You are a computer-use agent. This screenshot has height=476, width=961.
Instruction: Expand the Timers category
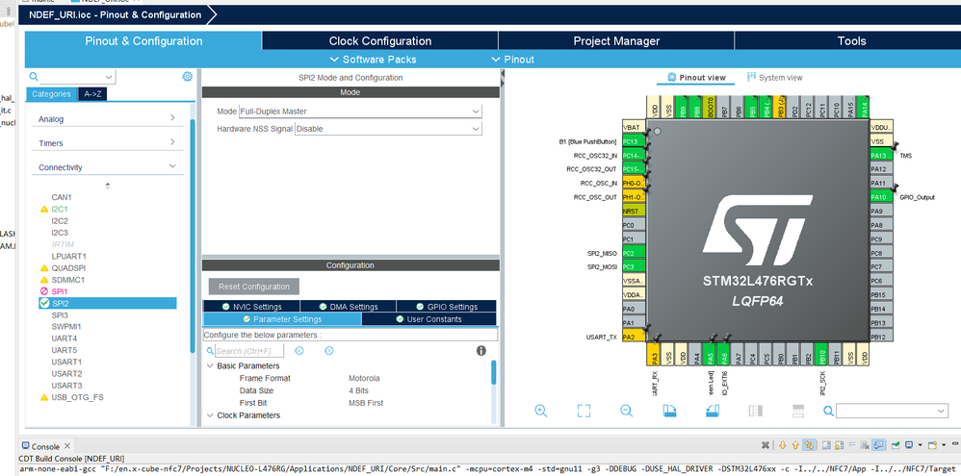[x=107, y=142]
